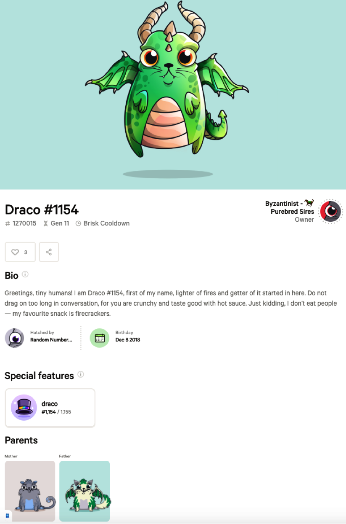Click the share icon button
346x524 pixels.
coord(49,252)
